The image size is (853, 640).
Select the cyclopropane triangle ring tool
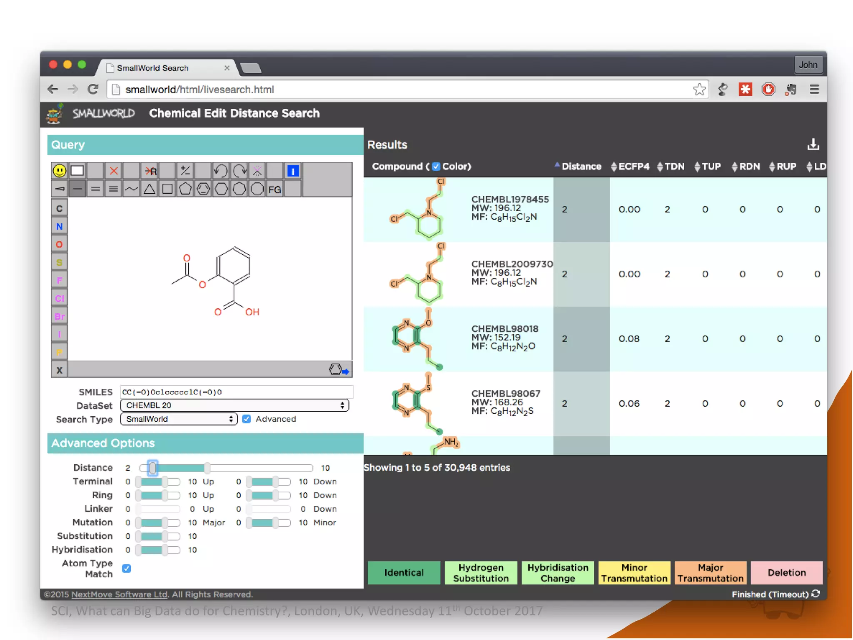click(x=150, y=189)
